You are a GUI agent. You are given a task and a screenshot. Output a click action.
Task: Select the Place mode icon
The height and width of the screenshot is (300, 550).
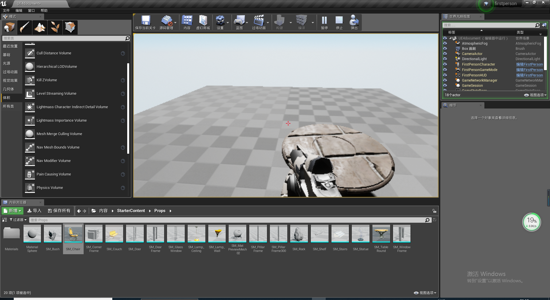pos(9,27)
